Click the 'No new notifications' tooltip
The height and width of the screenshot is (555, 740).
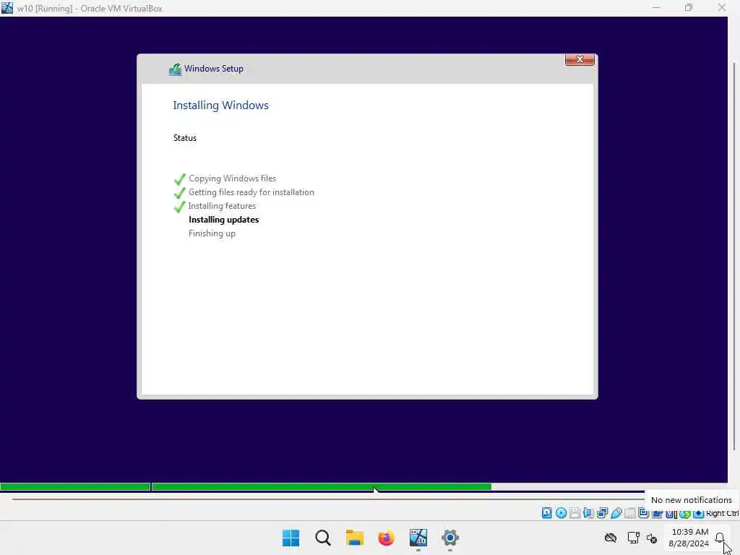[x=692, y=500]
